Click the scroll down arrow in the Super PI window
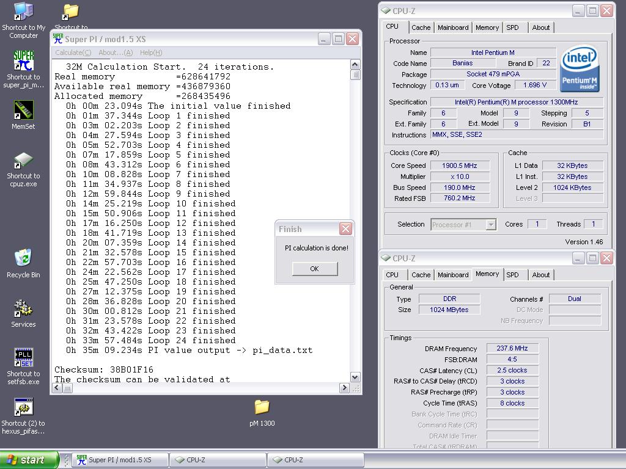 355,377
